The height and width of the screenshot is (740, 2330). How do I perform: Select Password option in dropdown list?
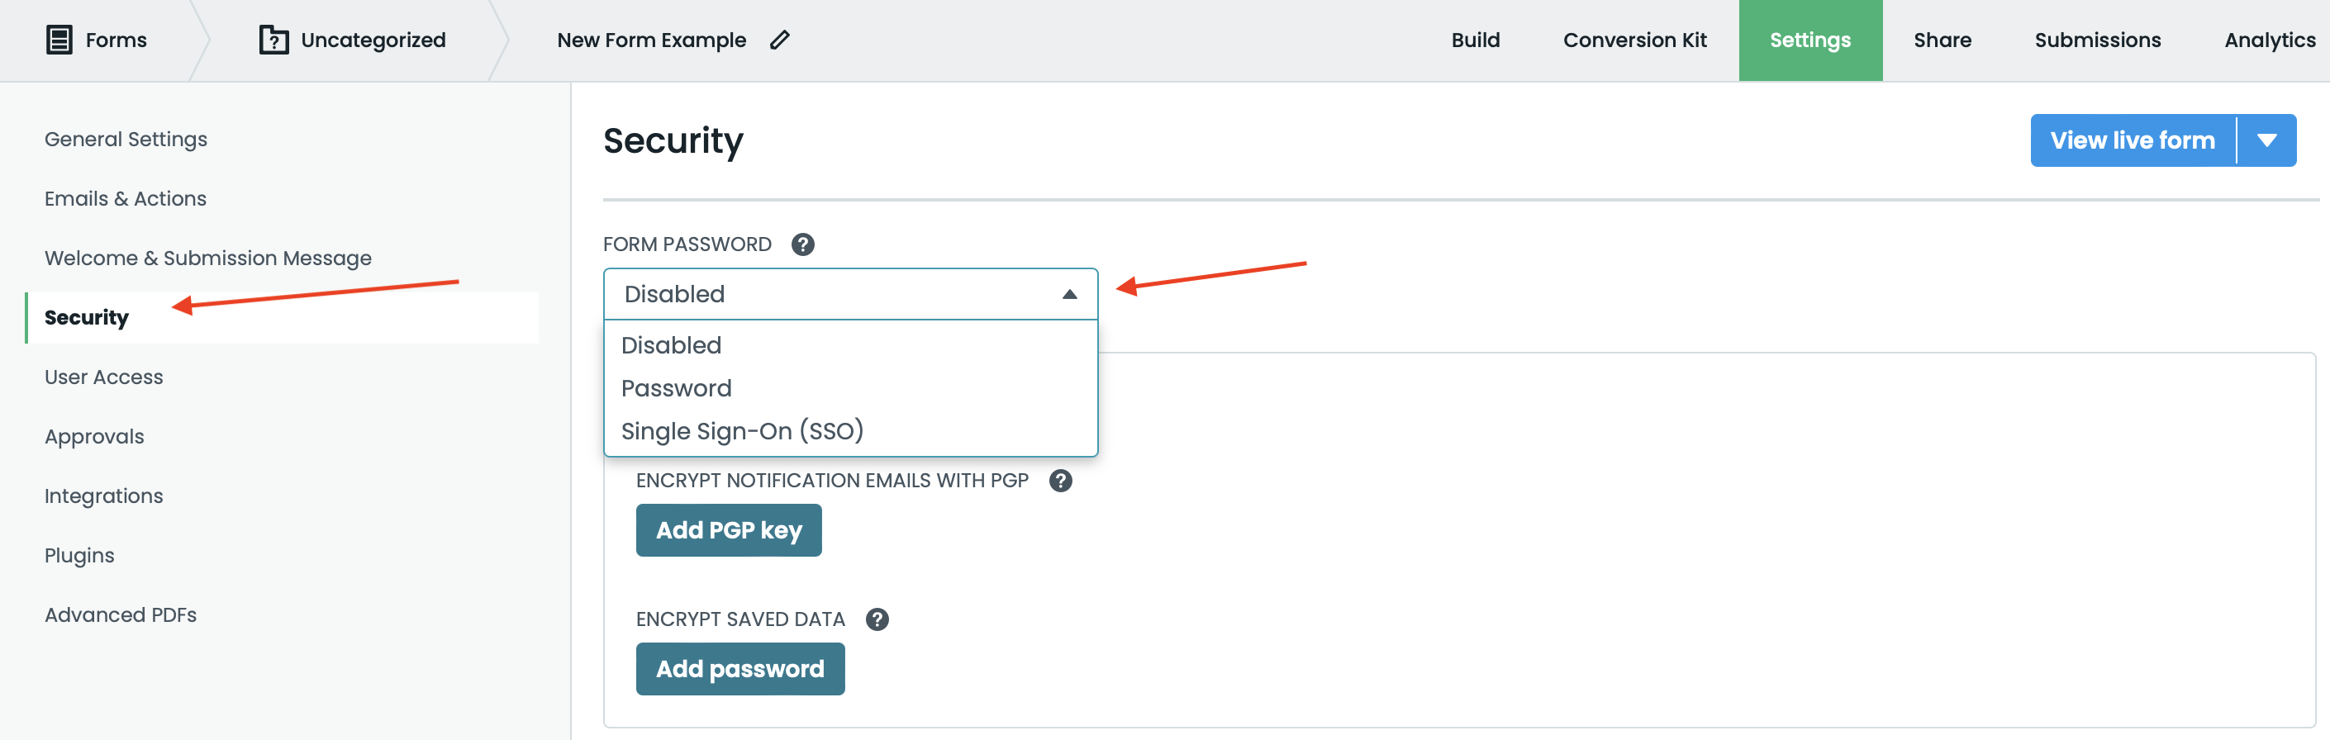click(676, 388)
